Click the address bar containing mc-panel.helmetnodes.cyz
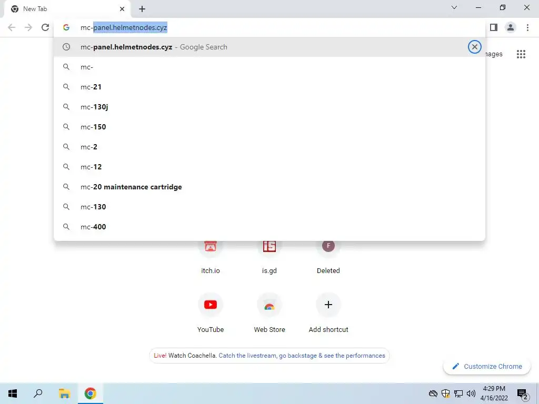Image resolution: width=539 pixels, height=404 pixels. [269, 27]
